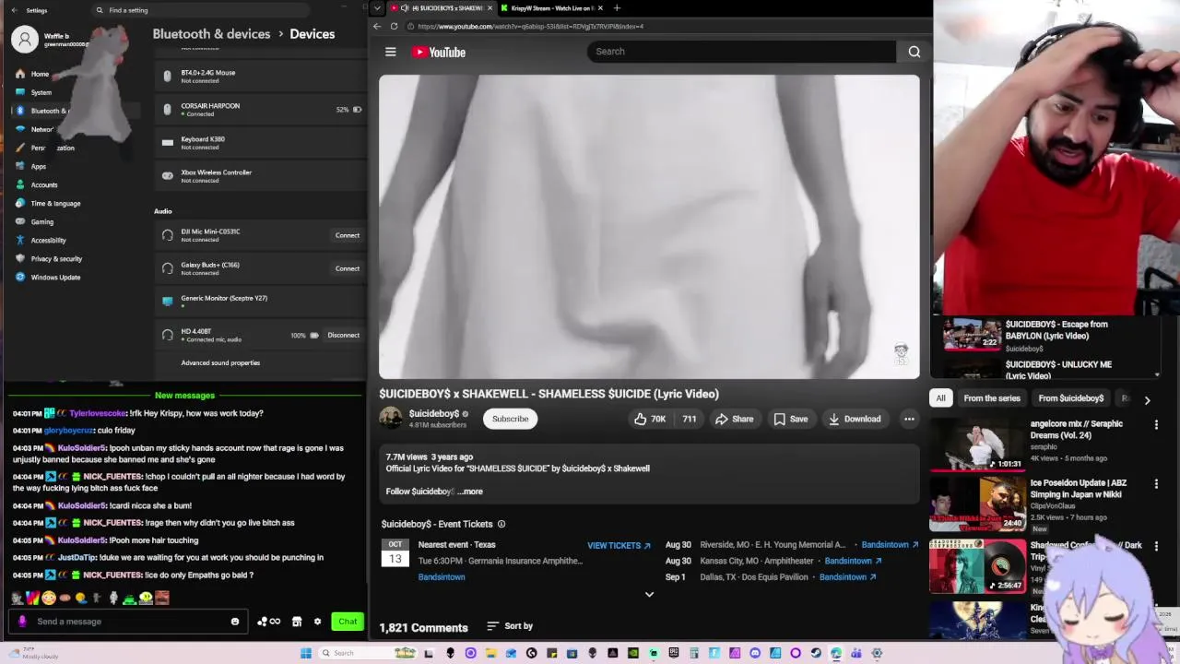1180x664 pixels.
Task: Open Gaming settings
Action: [x=42, y=221]
